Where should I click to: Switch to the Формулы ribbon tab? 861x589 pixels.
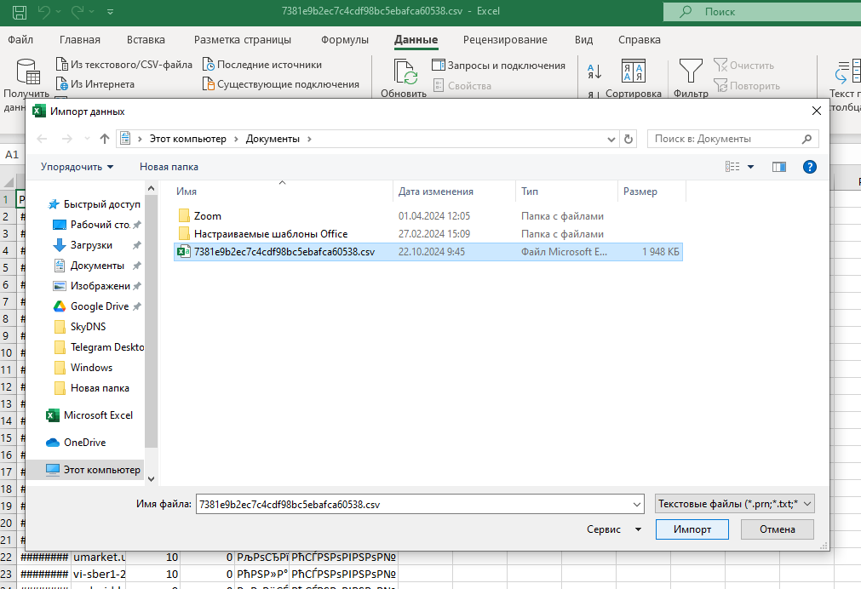coord(344,40)
